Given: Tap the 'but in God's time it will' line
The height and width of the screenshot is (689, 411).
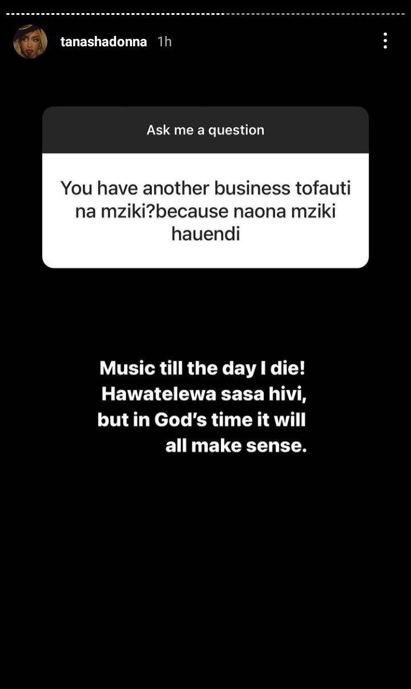Looking at the screenshot, I should pos(202,420).
